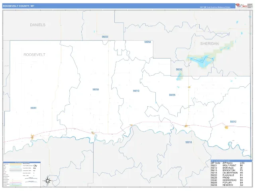This screenshot has width=255, height=191.
Task: Select ZIP label 59201 on the map
Action: tap(33, 108)
